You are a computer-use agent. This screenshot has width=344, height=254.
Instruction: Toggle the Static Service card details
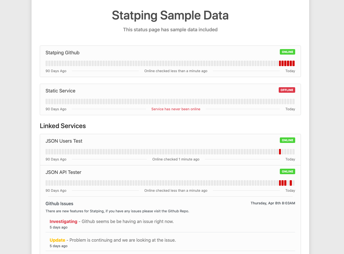pos(60,91)
